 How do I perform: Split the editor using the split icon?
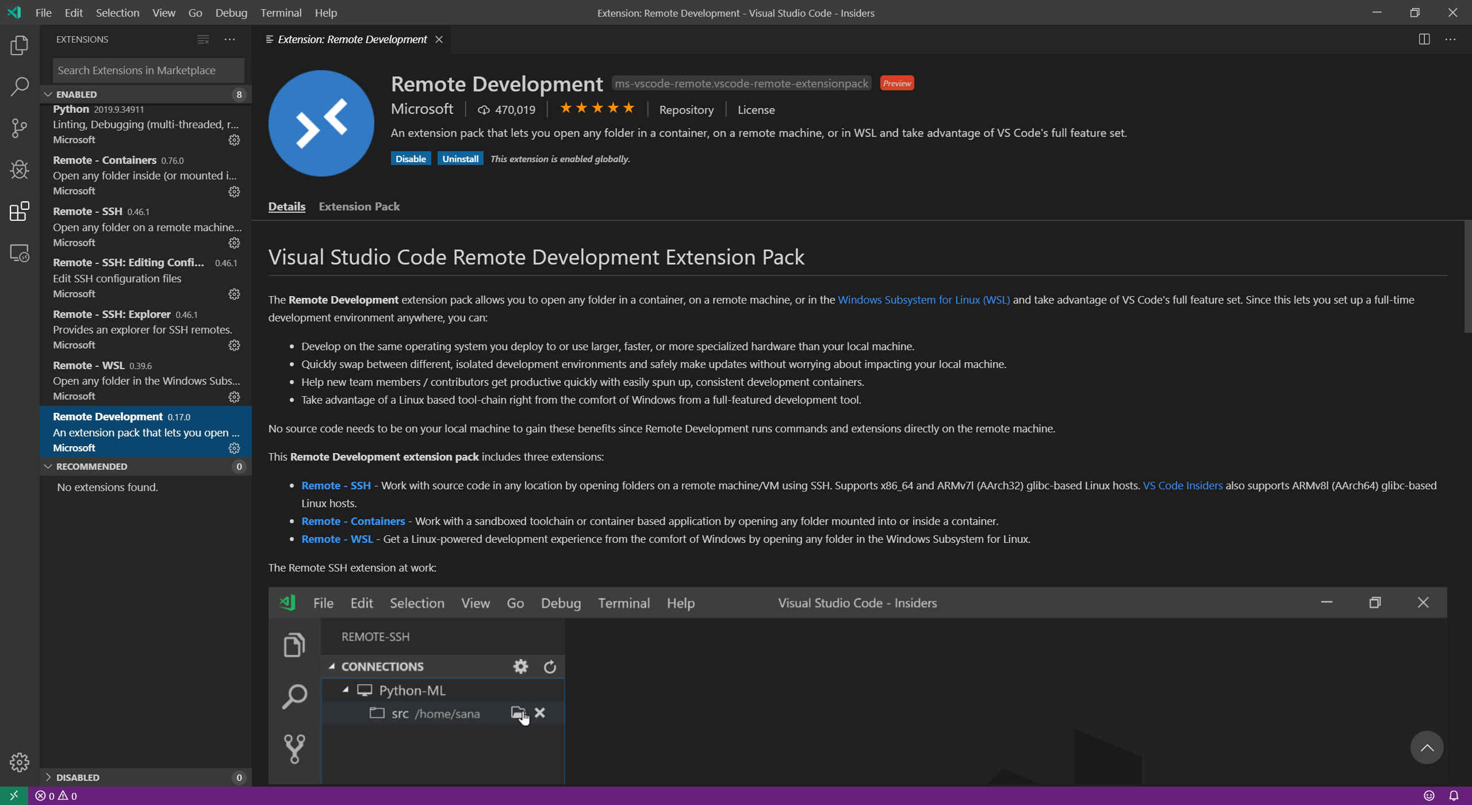click(1424, 39)
